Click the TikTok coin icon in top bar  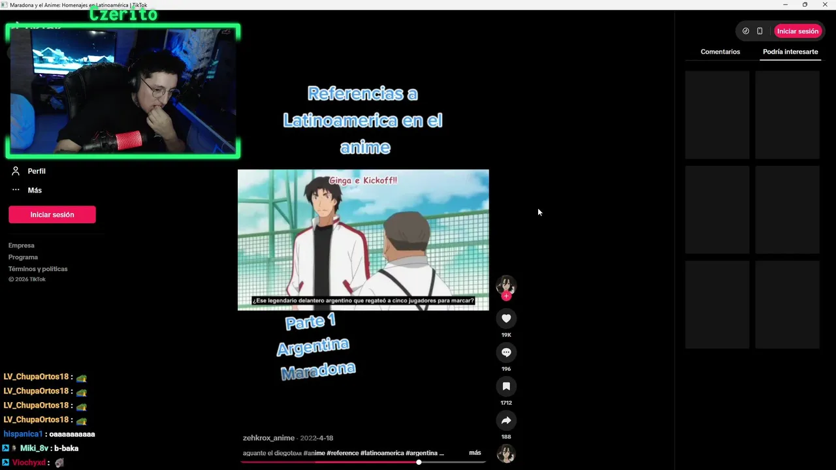tap(746, 31)
